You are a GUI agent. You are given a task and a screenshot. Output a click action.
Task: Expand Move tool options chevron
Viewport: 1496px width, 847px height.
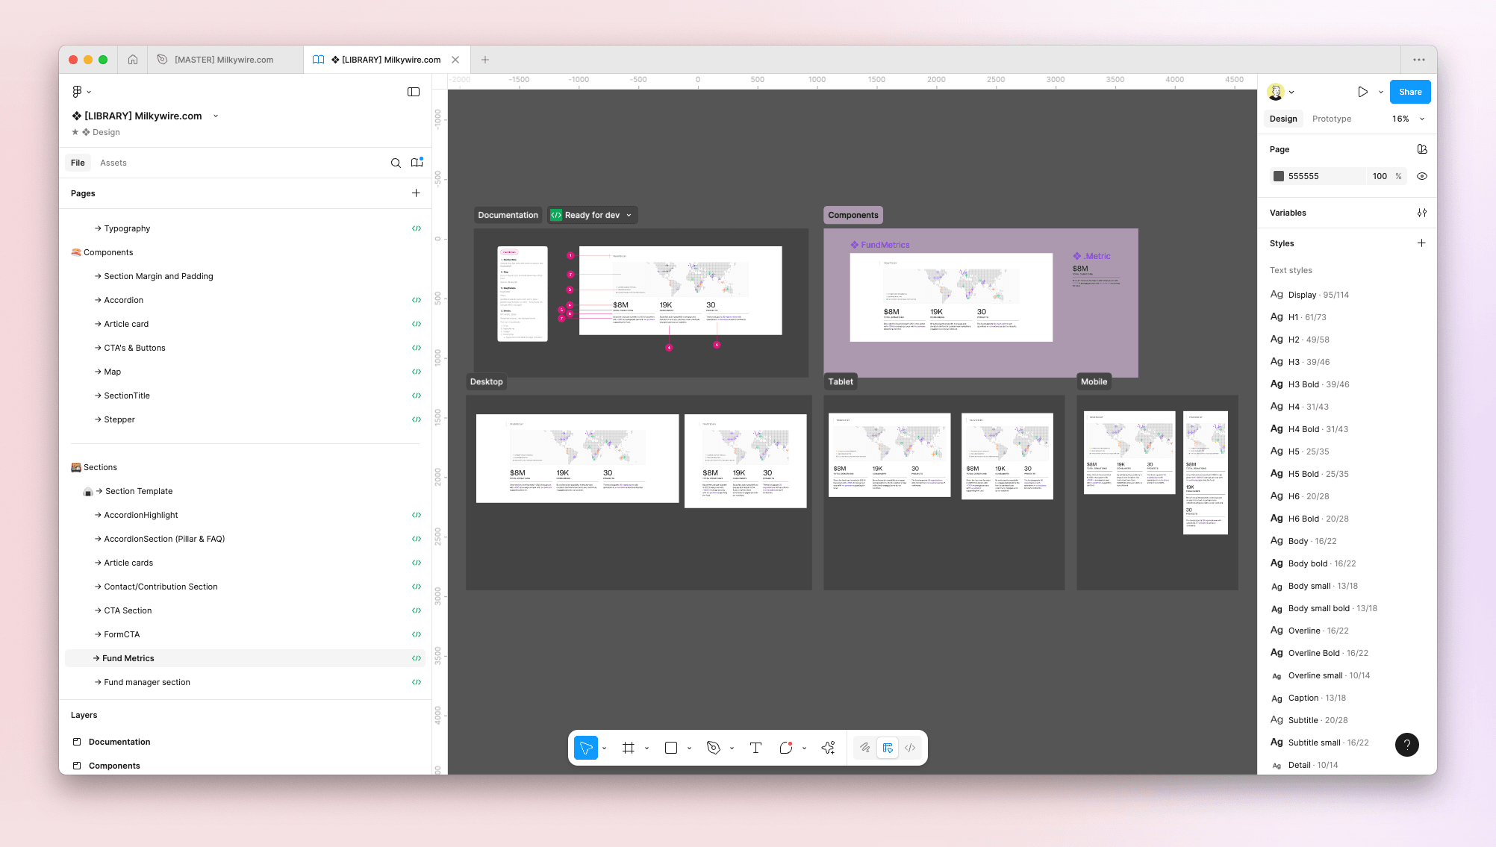point(604,748)
